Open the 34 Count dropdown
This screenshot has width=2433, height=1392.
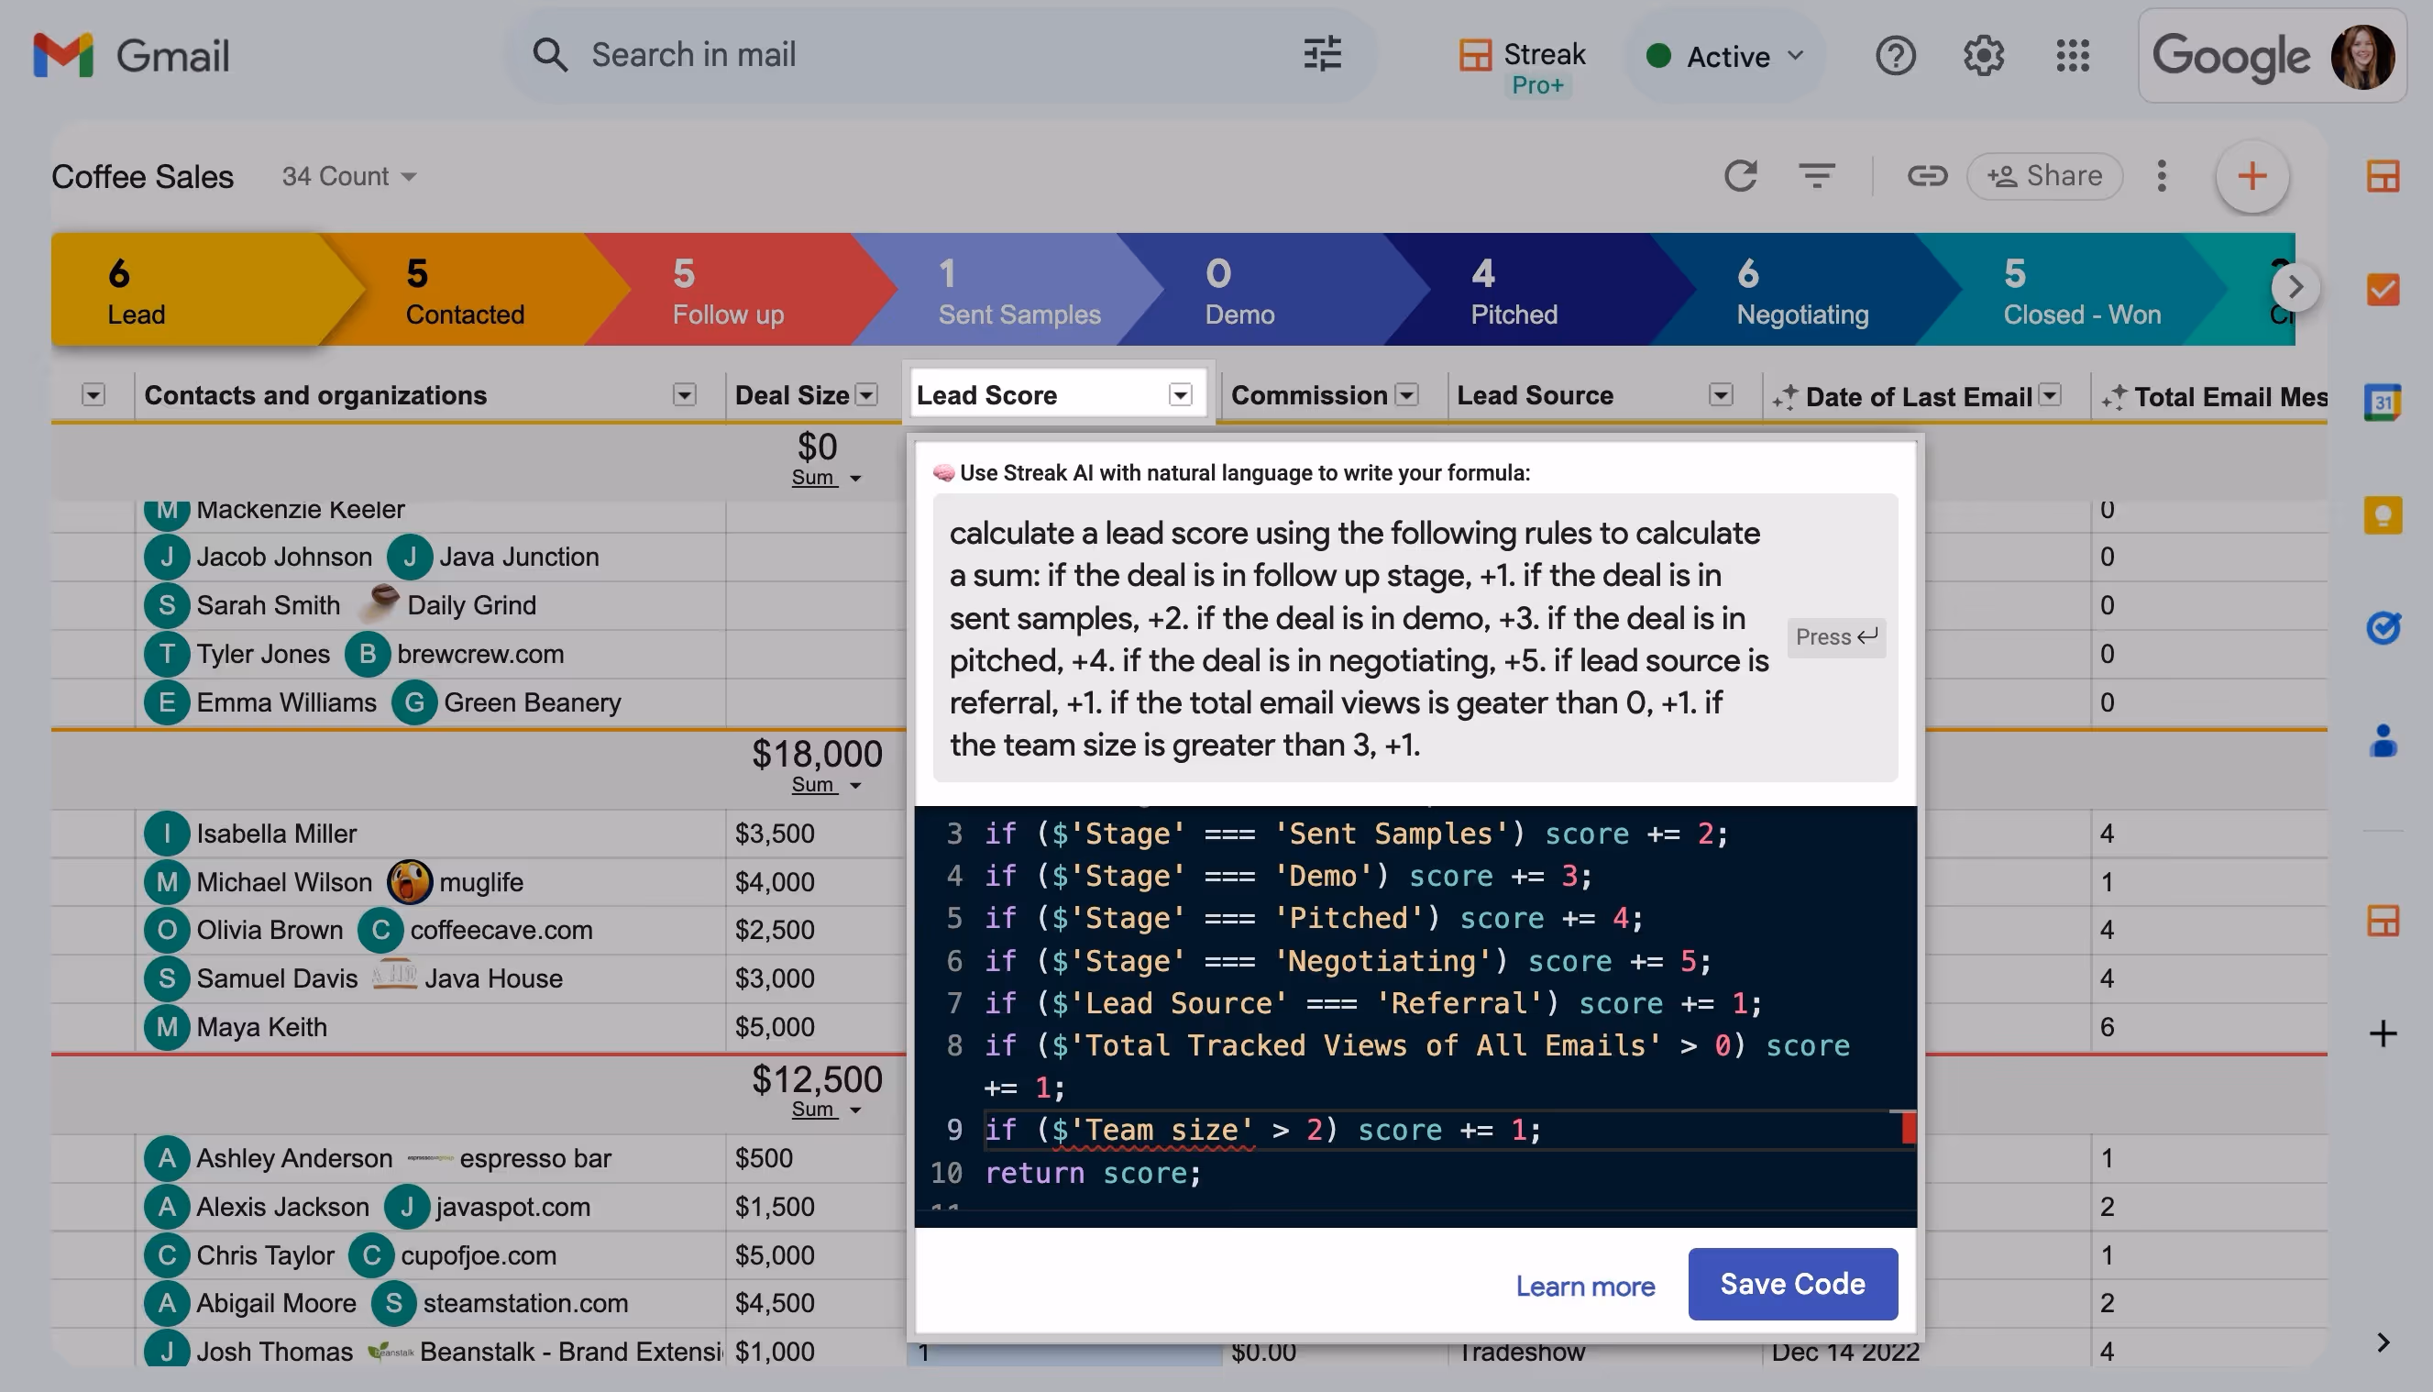coord(348,176)
